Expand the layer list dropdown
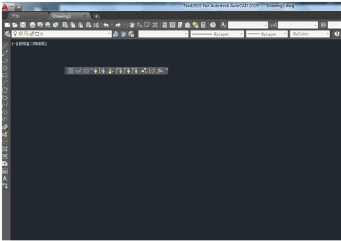The width and height of the screenshot is (341, 241). coord(109,34)
